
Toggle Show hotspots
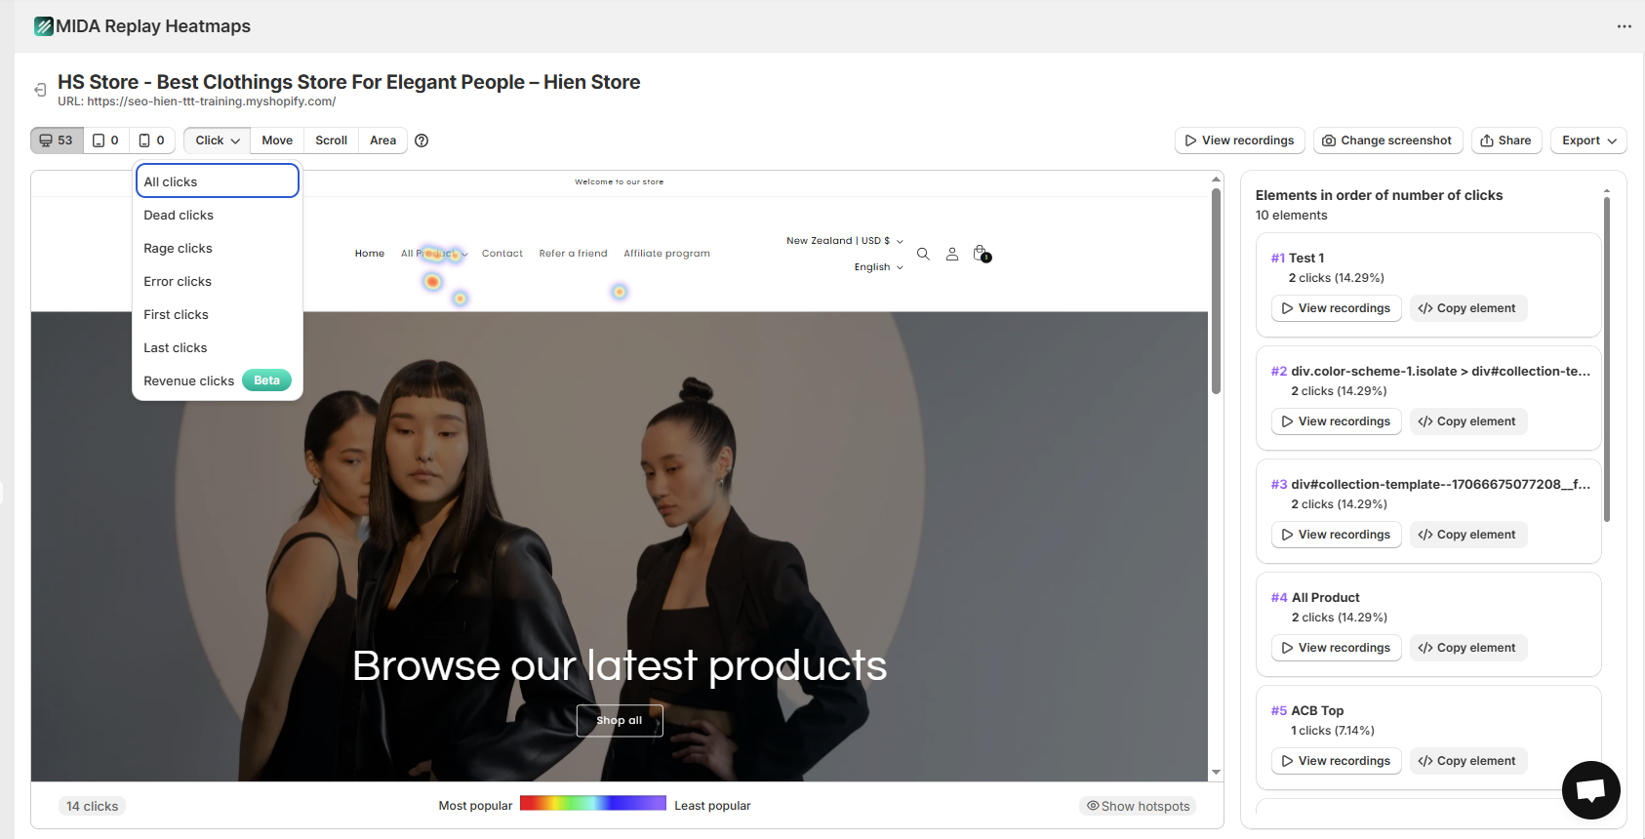(x=1138, y=806)
